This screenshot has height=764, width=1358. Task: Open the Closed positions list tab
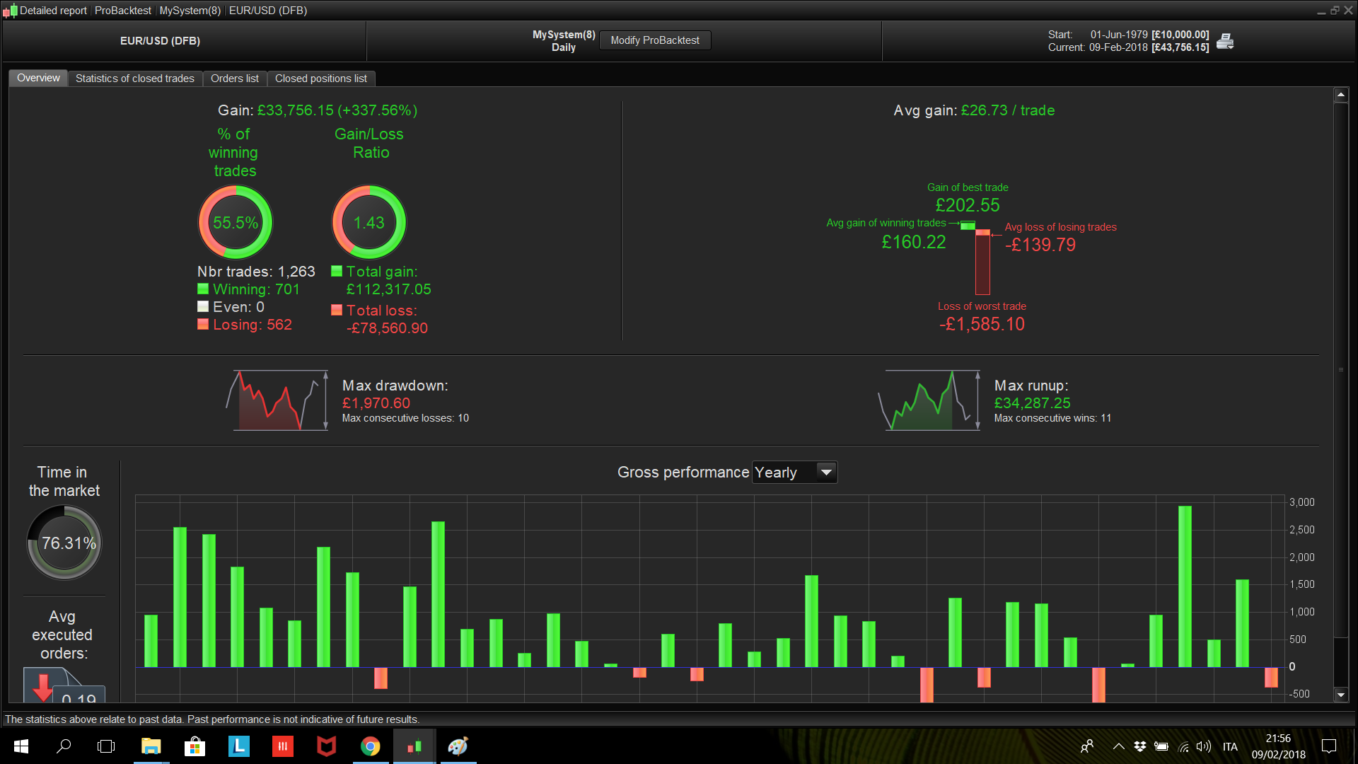pos(320,79)
